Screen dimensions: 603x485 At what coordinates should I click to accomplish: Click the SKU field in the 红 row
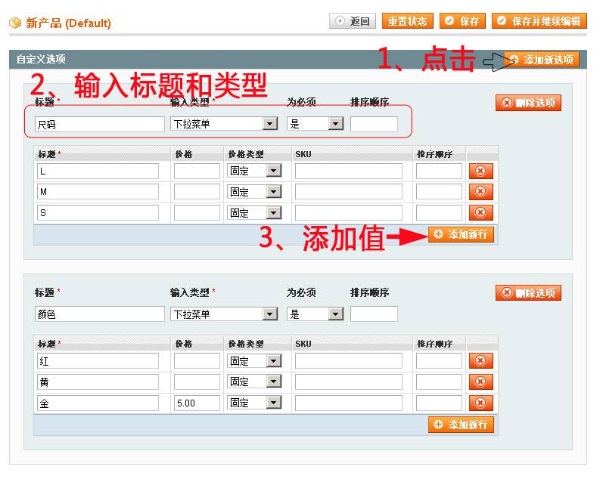point(349,361)
